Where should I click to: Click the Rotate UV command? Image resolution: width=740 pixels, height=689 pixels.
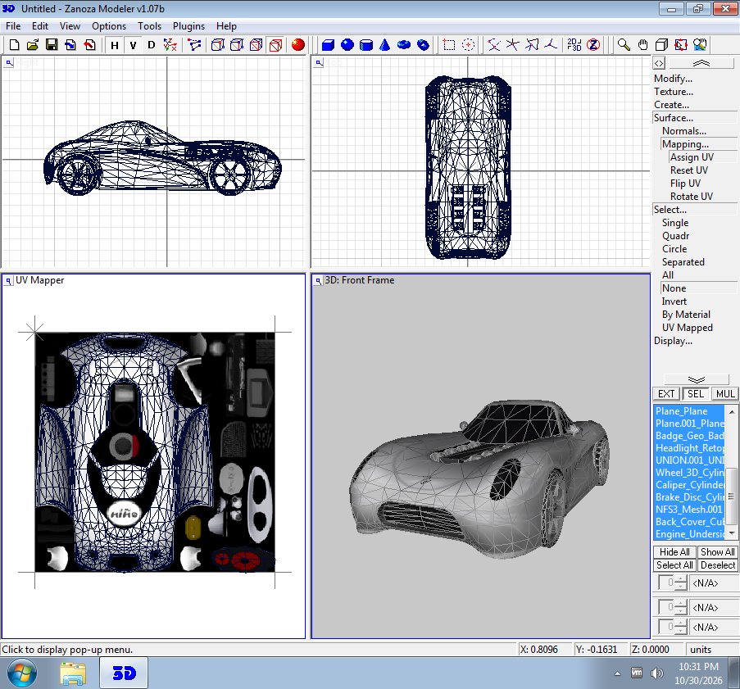(x=692, y=197)
